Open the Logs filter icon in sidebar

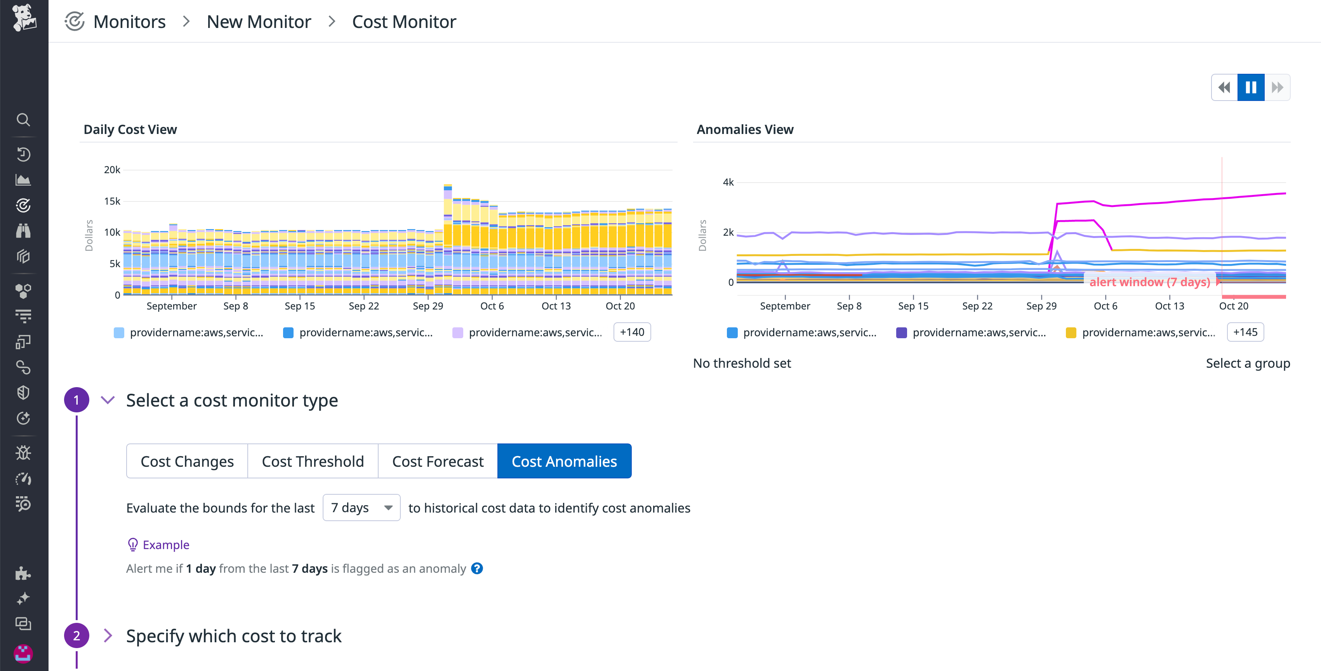click(24, 316)
